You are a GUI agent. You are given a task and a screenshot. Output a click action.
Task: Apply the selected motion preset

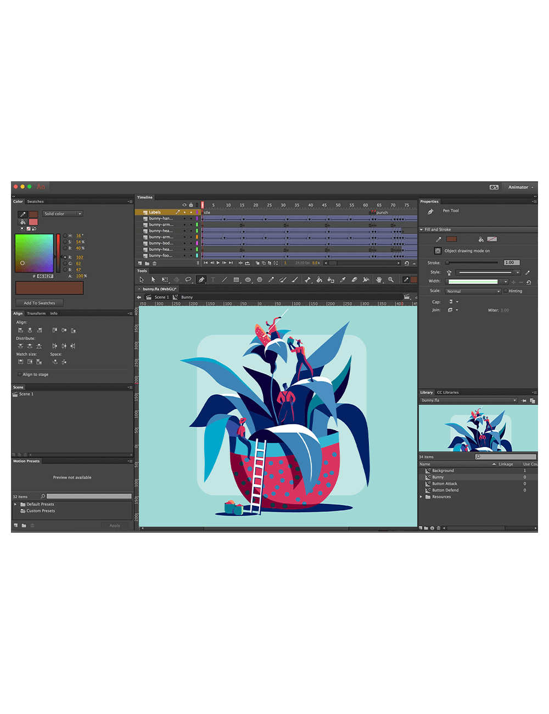(115, 525)
